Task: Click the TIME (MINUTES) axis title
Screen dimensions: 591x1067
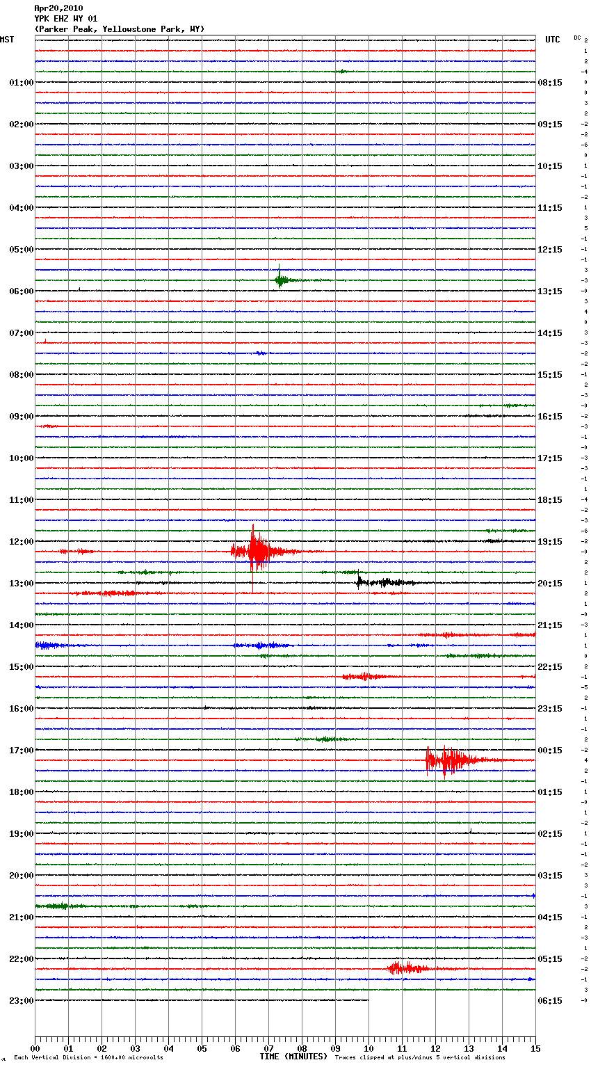Action: click(293, 1057)
